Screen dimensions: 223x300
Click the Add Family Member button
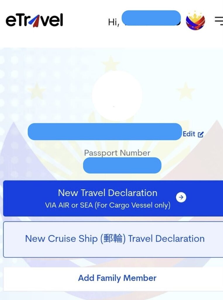point(117,278)
